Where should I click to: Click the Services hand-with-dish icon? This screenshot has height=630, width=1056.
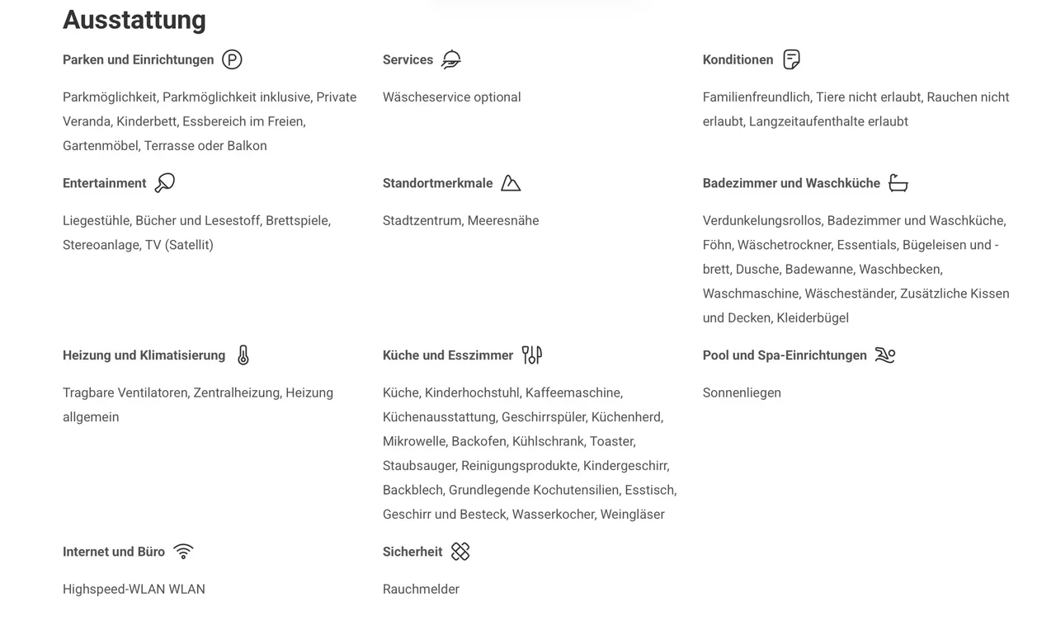451,59
